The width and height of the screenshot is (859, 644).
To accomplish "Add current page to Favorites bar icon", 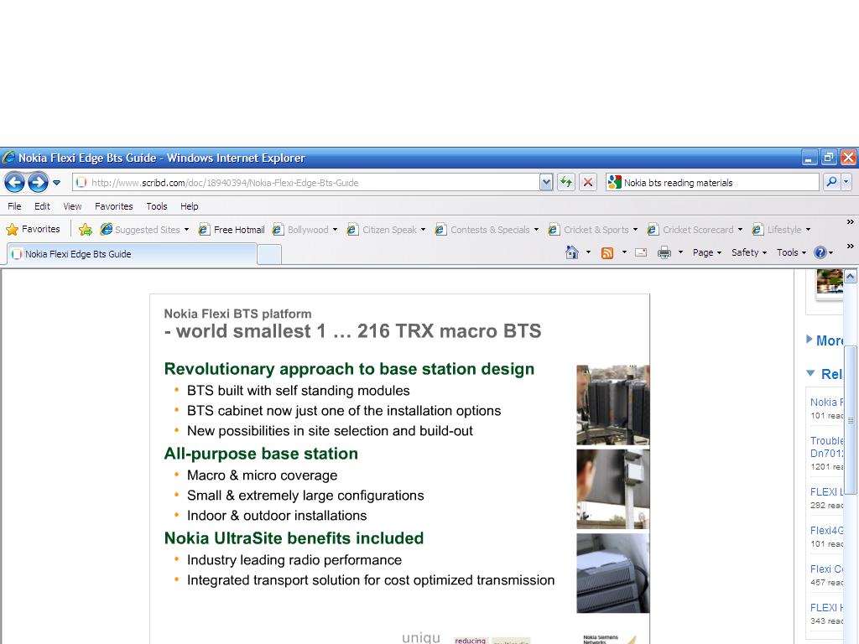I will pyautogui.click(x=86, y=229).
